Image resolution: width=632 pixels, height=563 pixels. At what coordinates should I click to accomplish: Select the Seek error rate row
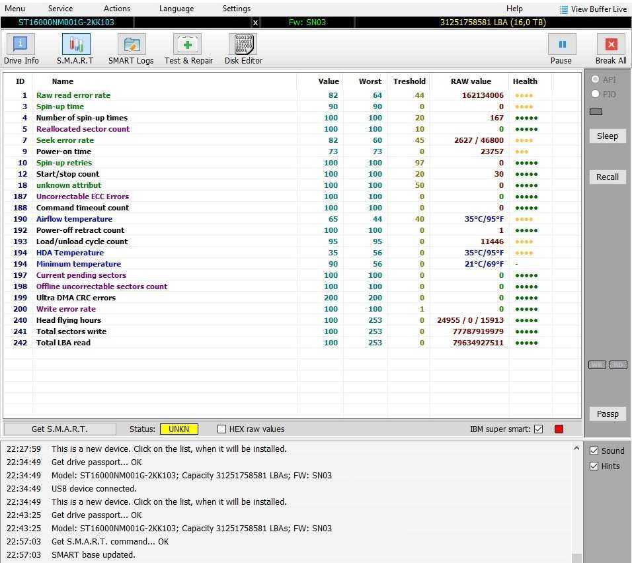tap(292, 140)
